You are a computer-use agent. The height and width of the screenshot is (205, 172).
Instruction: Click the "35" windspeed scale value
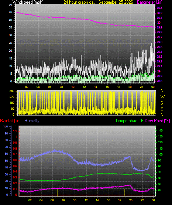pyautogui.click(x=10, y=28)
